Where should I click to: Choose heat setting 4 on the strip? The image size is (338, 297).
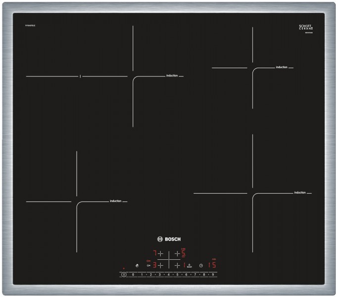tap(169, 275)
